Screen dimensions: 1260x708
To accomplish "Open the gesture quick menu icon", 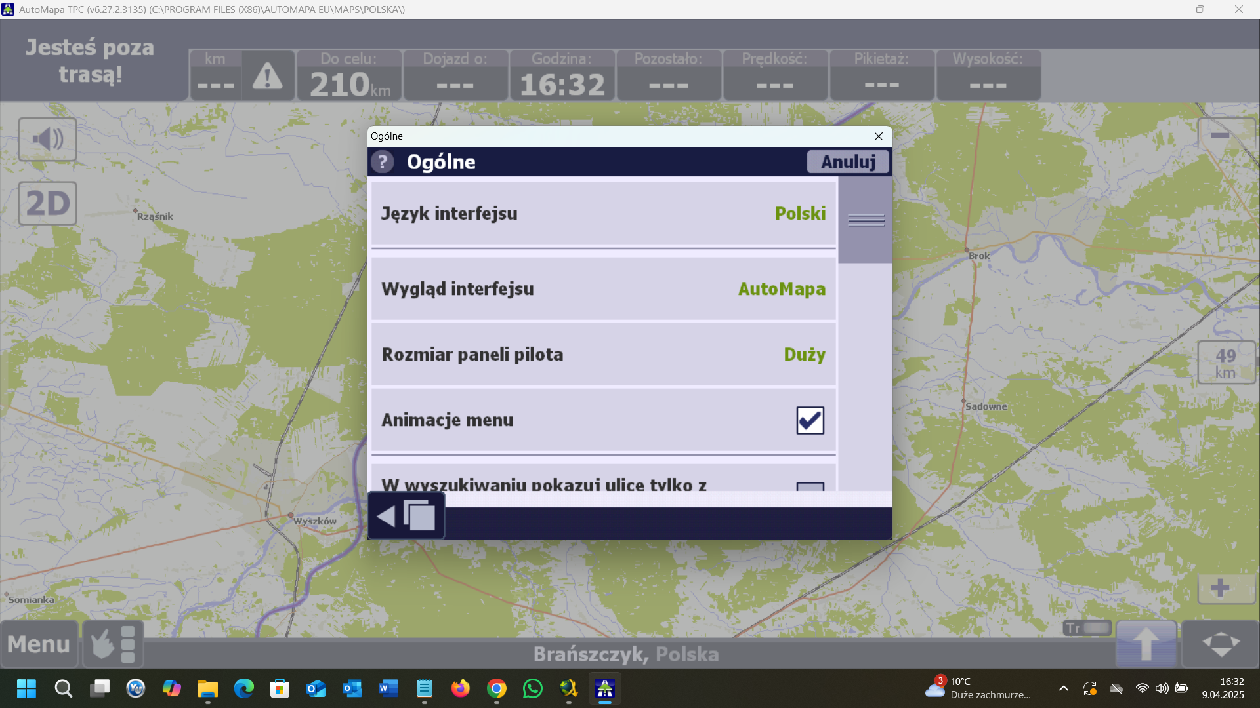I will pyautogui.click(x=113, y=644).
